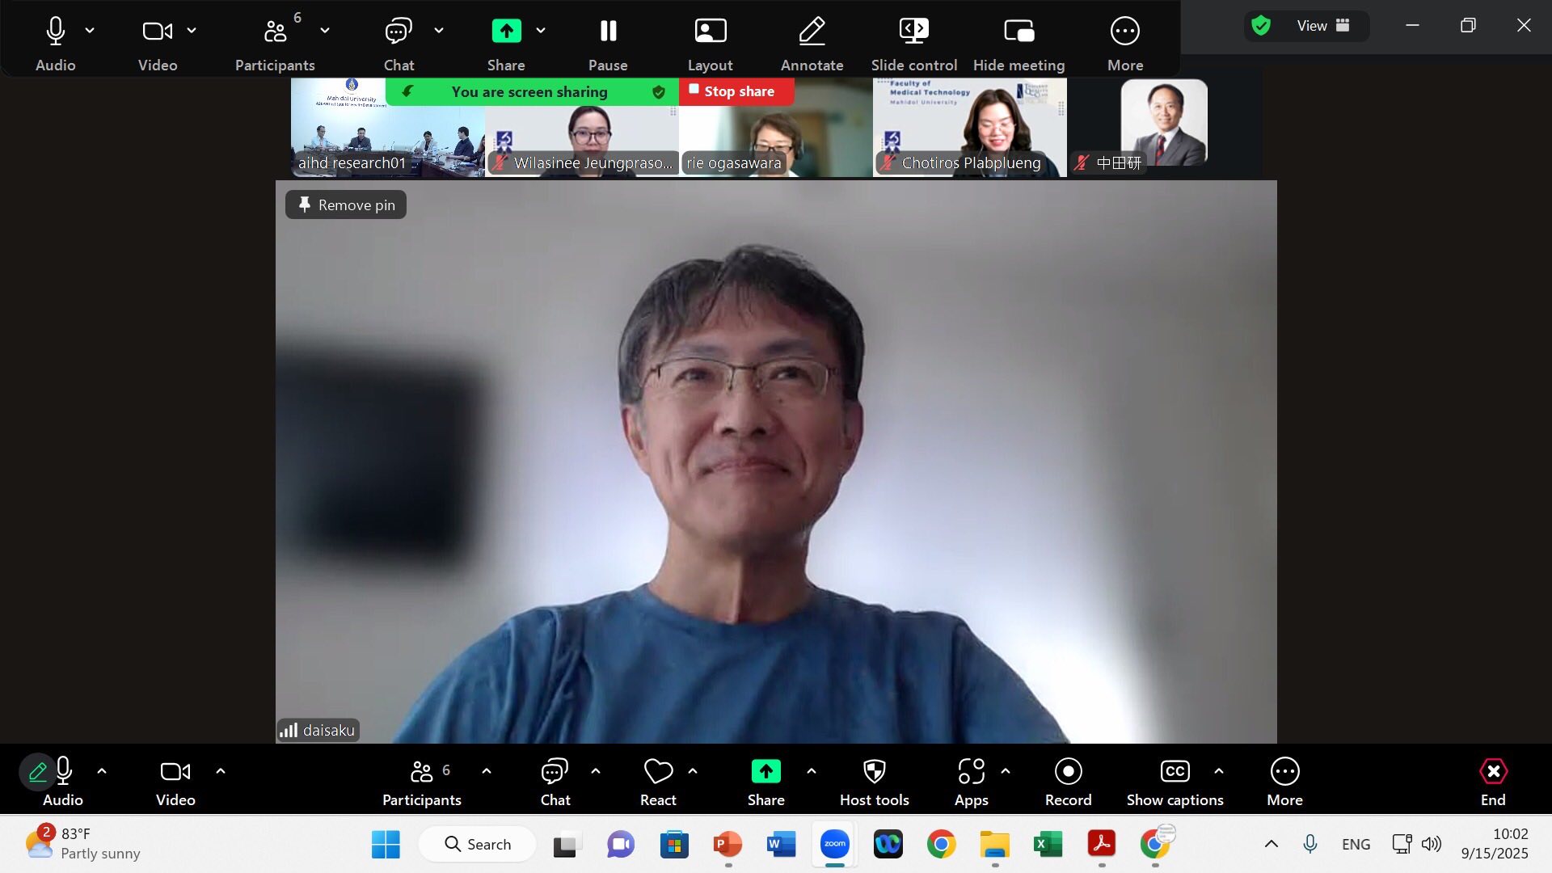The image size is (1552, 873).
Task: Click the Stop share button
Action: pos(736,91)
